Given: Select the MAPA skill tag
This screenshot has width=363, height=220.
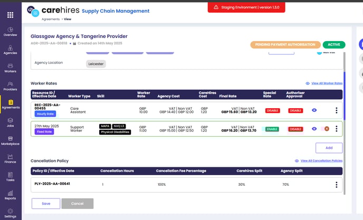Looking at the screenshot, I should (x=105, y=126).
